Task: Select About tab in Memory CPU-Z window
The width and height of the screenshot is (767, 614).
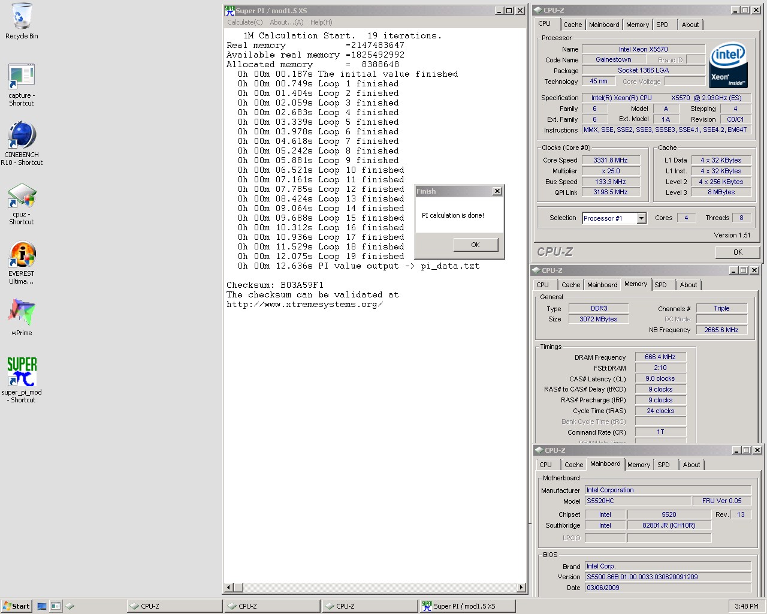Action: (x=689, y=285)
